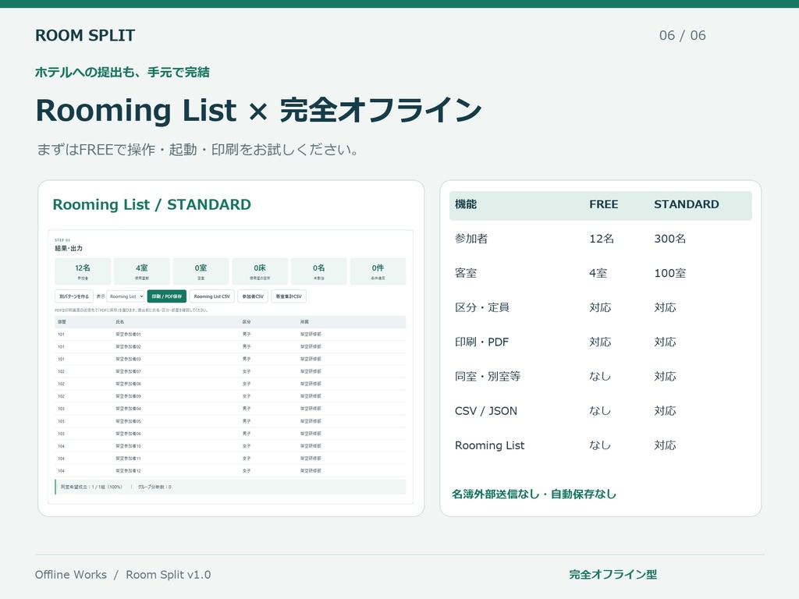The image size is (799, 599).
Task: Select the row for 架空参加者03
Action: click(x=230, y=359)
